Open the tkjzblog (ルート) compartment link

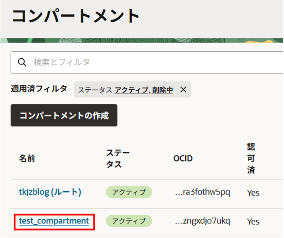point(50,192)
